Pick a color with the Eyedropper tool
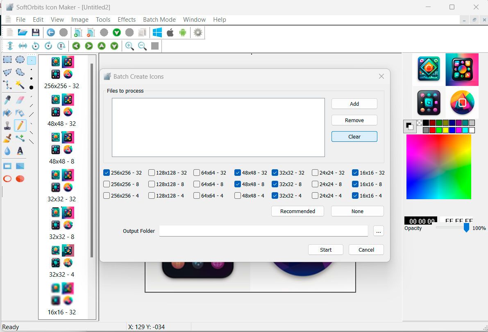 [x=7, y=99]
